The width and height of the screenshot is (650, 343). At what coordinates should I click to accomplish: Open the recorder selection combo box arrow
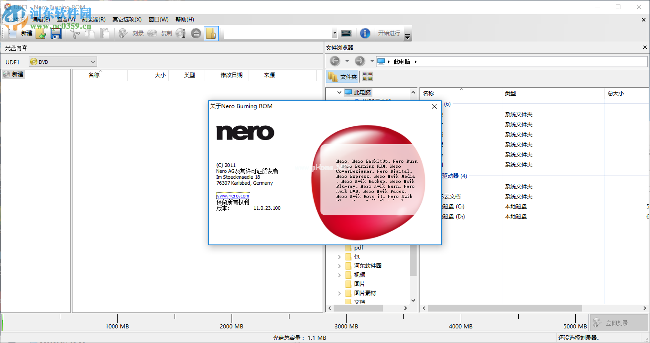(x=335, y=33)
